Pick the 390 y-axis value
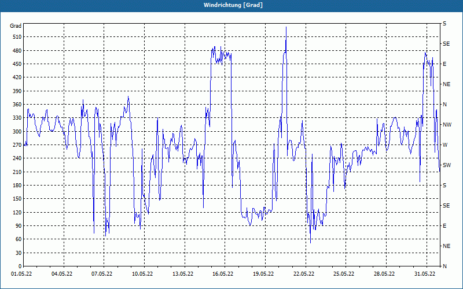The width and height of the screenshot is (463, 289). coord(17,91)
